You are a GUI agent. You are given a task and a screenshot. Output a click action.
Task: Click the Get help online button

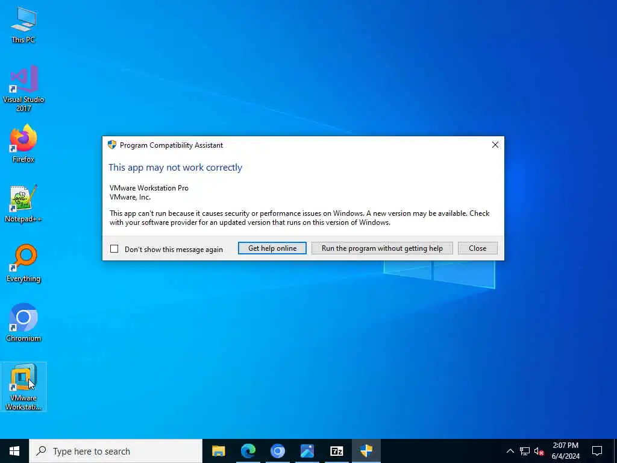click(272, 248)
